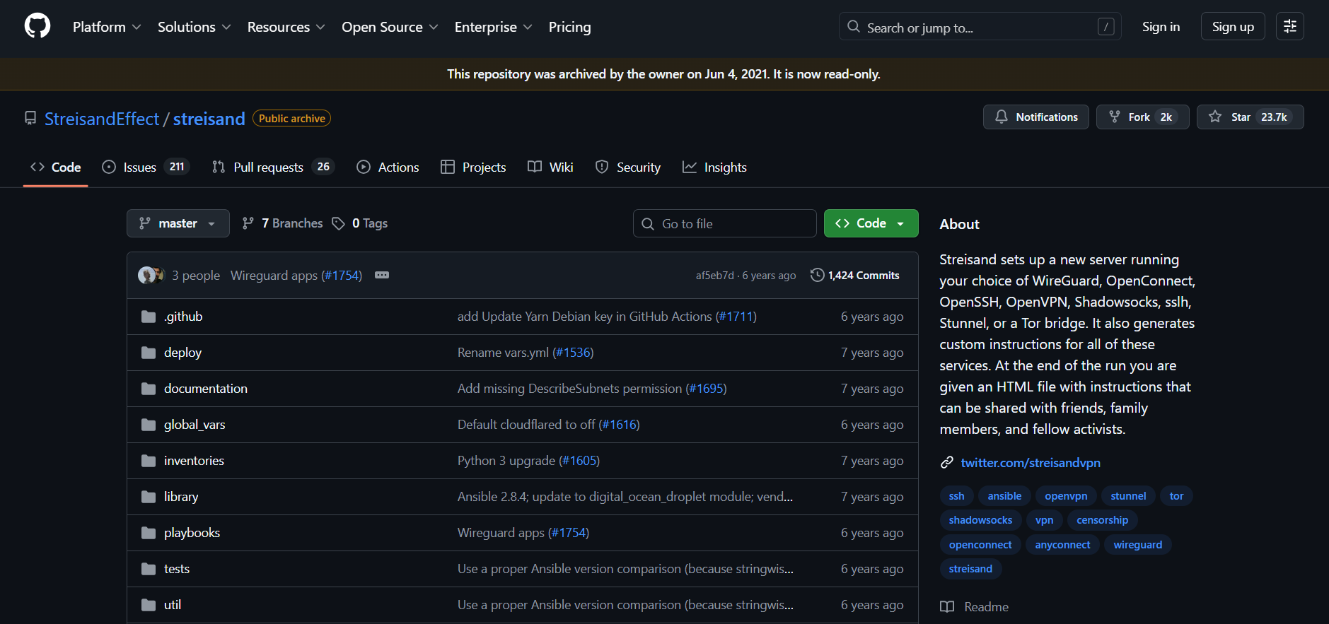Click the slash shortcut key icon in search
The height and width of the screenshot is (624, 1329).
[1106, 27]
